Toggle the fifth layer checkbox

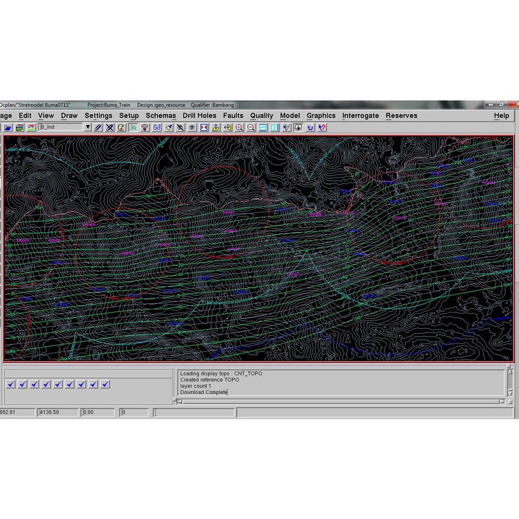[58, 385]
